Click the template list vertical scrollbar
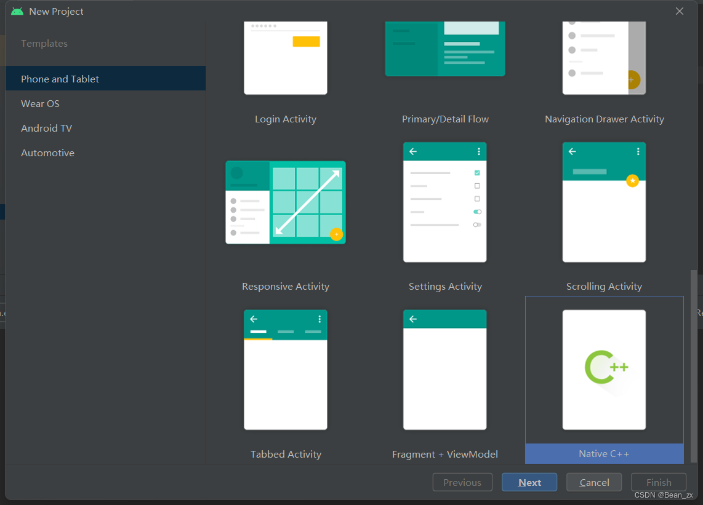The image size is (703, 505). point(694,366)
